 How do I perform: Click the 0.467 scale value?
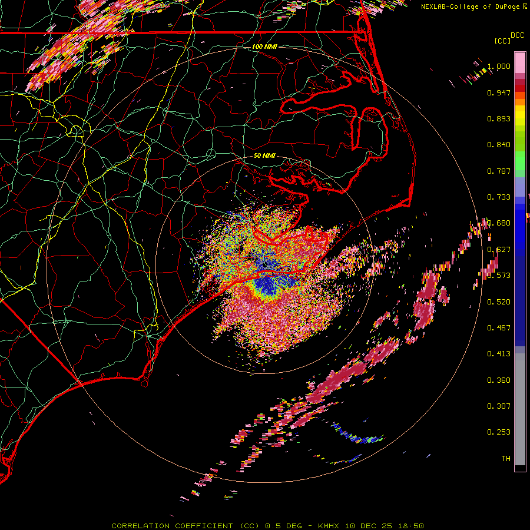click(499, 328)
